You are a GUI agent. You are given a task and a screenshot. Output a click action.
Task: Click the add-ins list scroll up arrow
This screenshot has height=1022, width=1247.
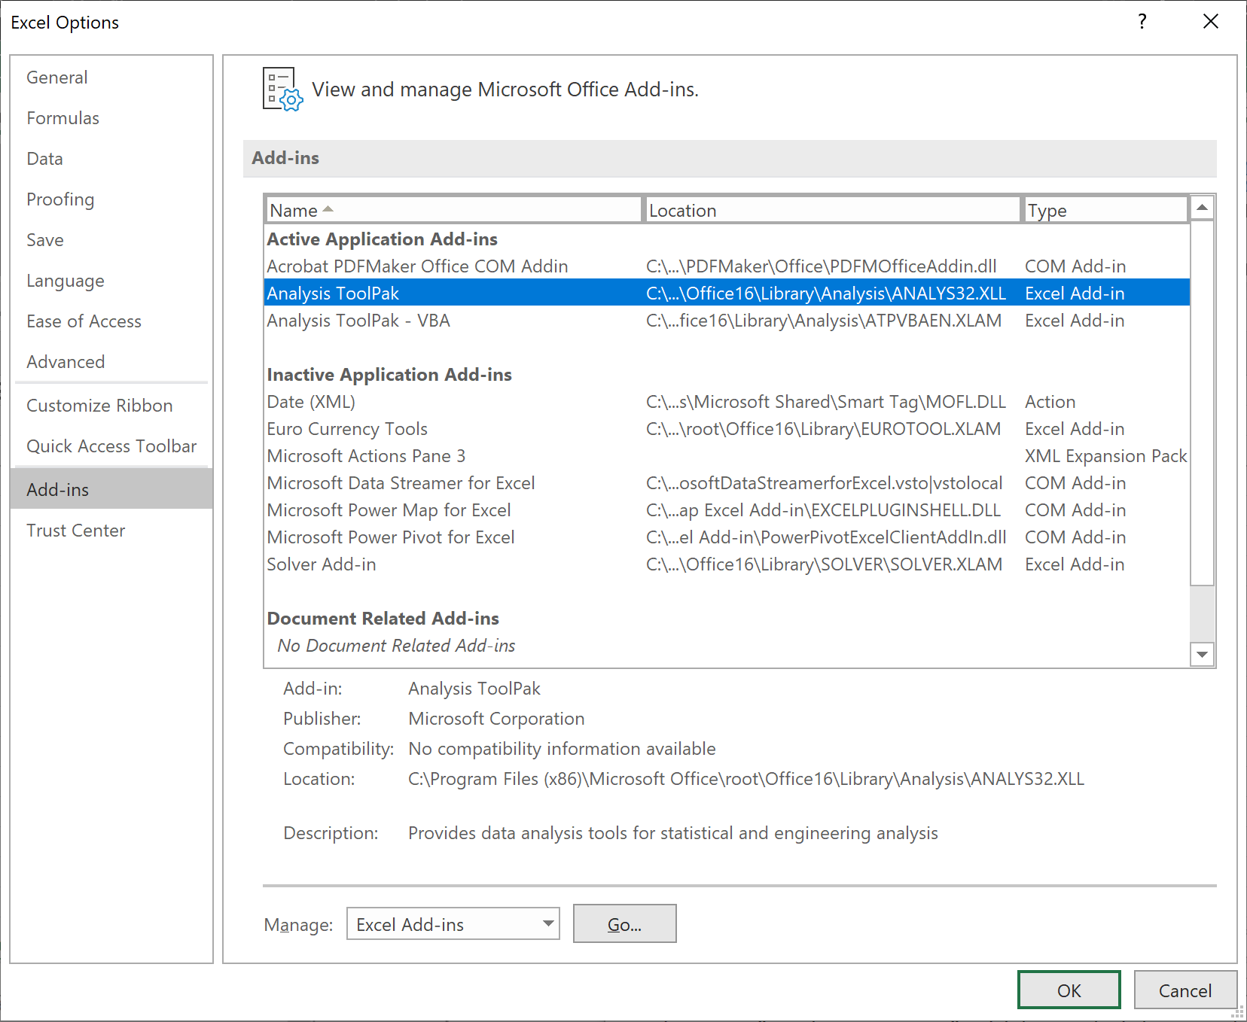[x=1203, y=207]
